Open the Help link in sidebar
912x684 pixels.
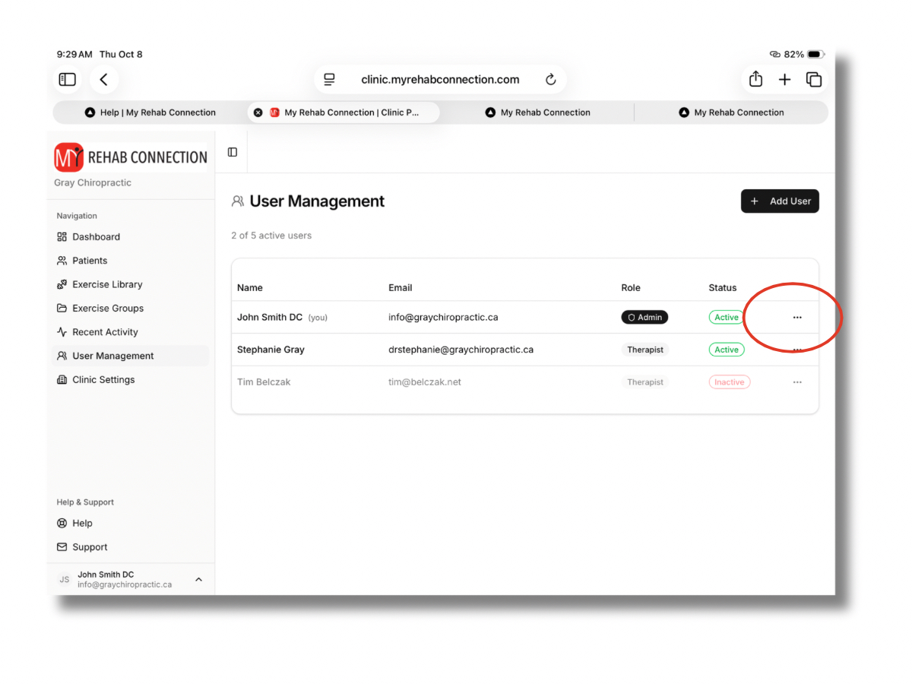(131, 523)
